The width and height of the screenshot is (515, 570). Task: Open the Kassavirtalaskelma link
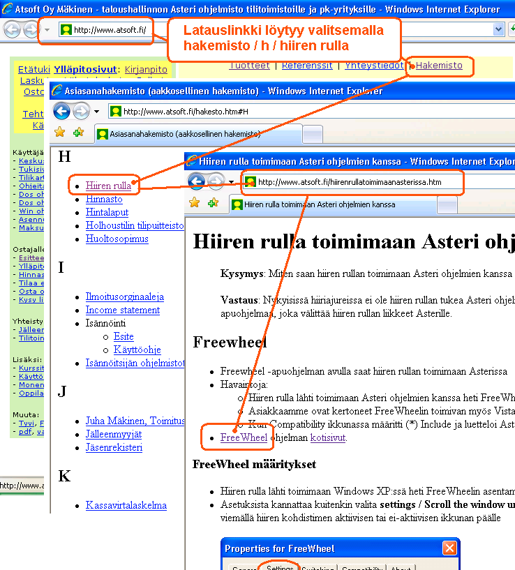pyautogui.click(x=126, y=505)
